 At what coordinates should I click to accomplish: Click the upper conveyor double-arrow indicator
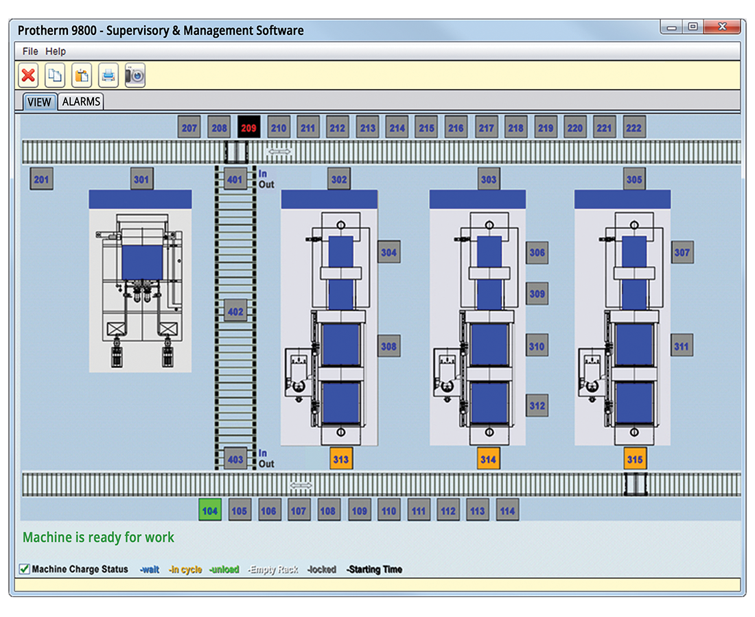point(279,152)
